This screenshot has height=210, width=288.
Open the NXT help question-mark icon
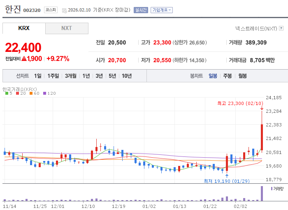point(281,28)
